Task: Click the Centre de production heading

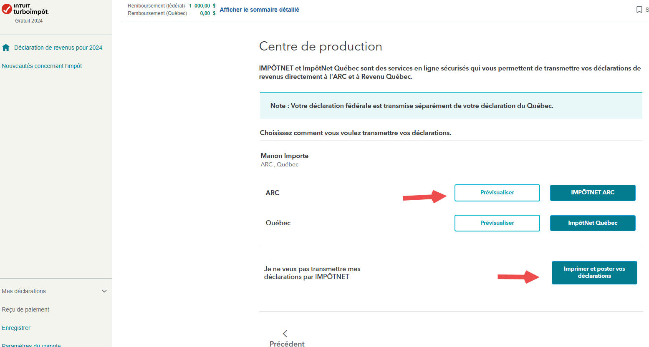Action: point(321,46)
